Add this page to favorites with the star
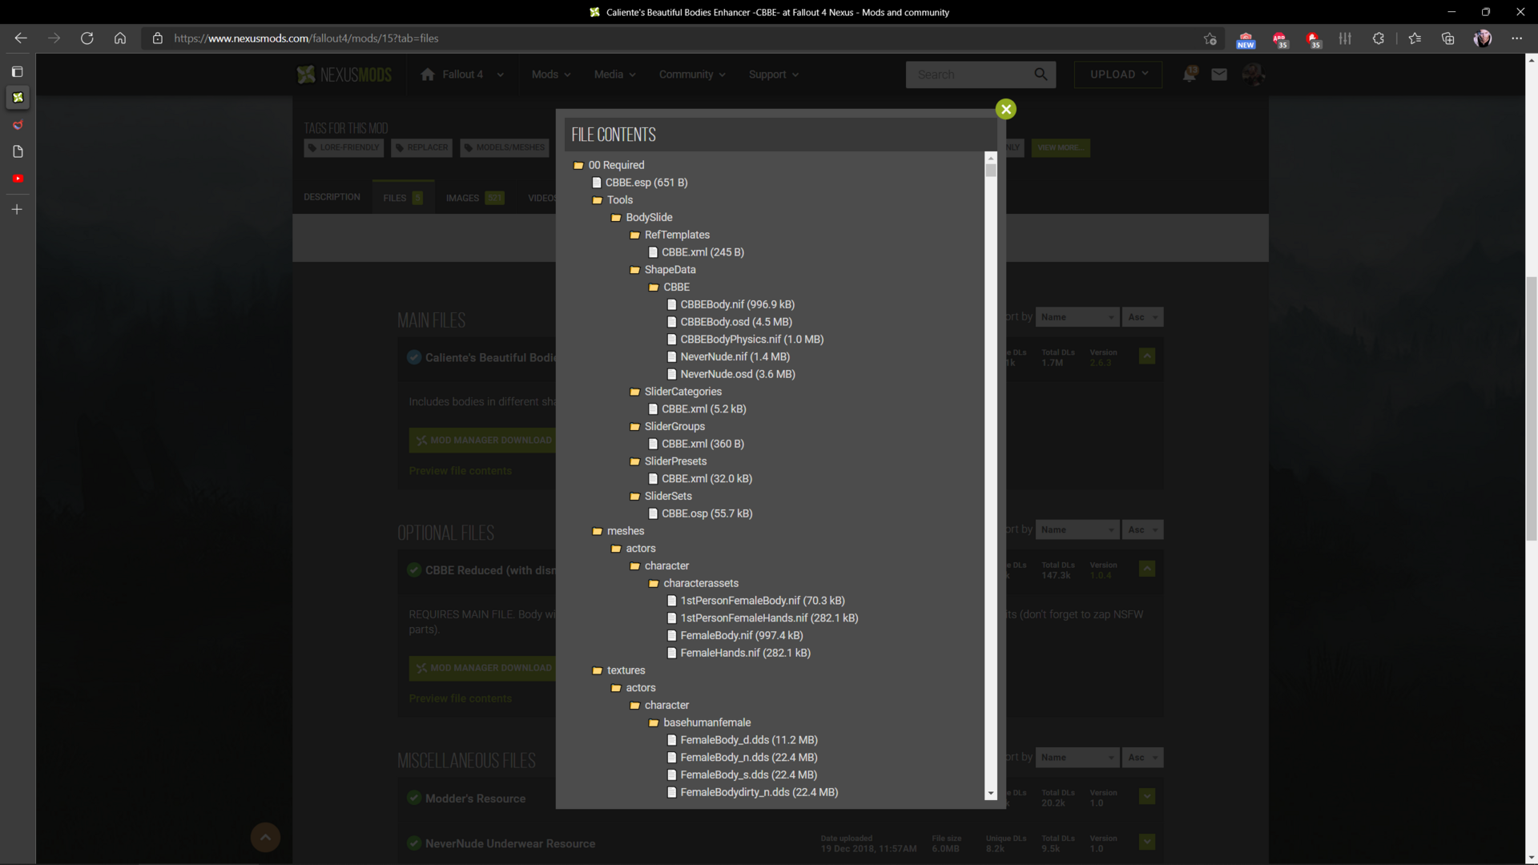1538x865 pixels. click(x=1210, y=38)
